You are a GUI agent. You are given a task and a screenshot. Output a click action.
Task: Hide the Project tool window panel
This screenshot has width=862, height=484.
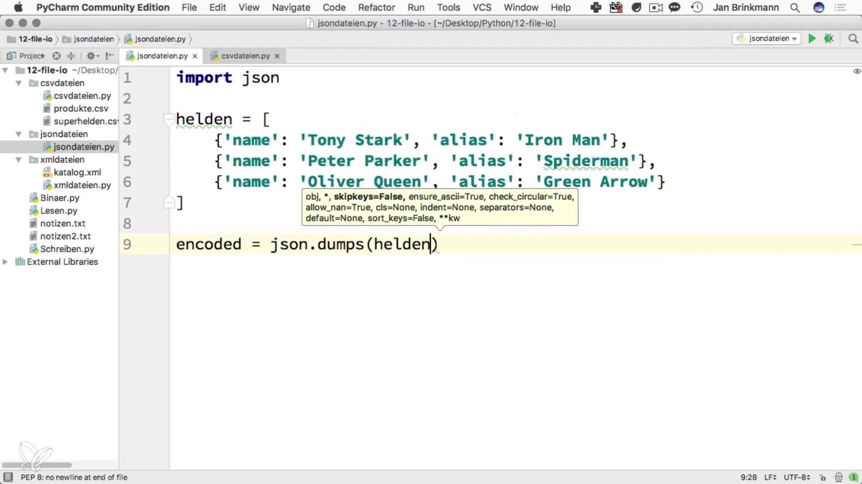coord(109,56)
